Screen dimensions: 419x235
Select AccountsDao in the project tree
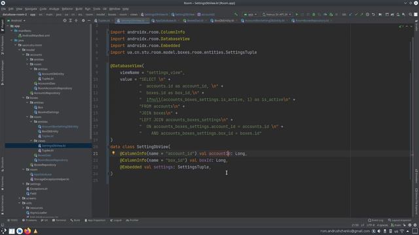(x=45, y=84)
